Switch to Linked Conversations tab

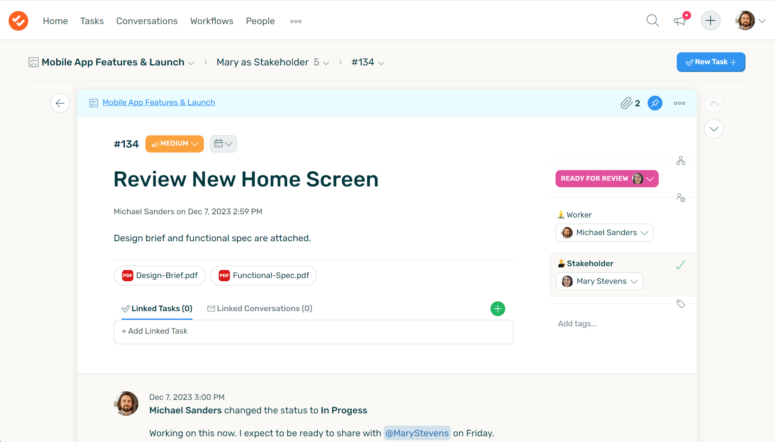[x=260, y=309]
